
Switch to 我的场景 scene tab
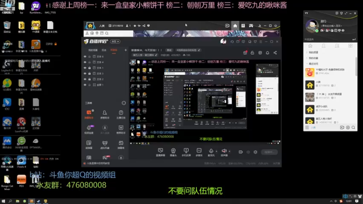pos(93,50)
